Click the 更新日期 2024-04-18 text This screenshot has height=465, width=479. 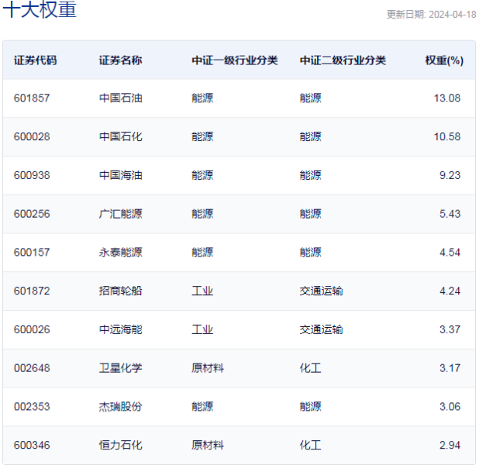coord(431,15)
